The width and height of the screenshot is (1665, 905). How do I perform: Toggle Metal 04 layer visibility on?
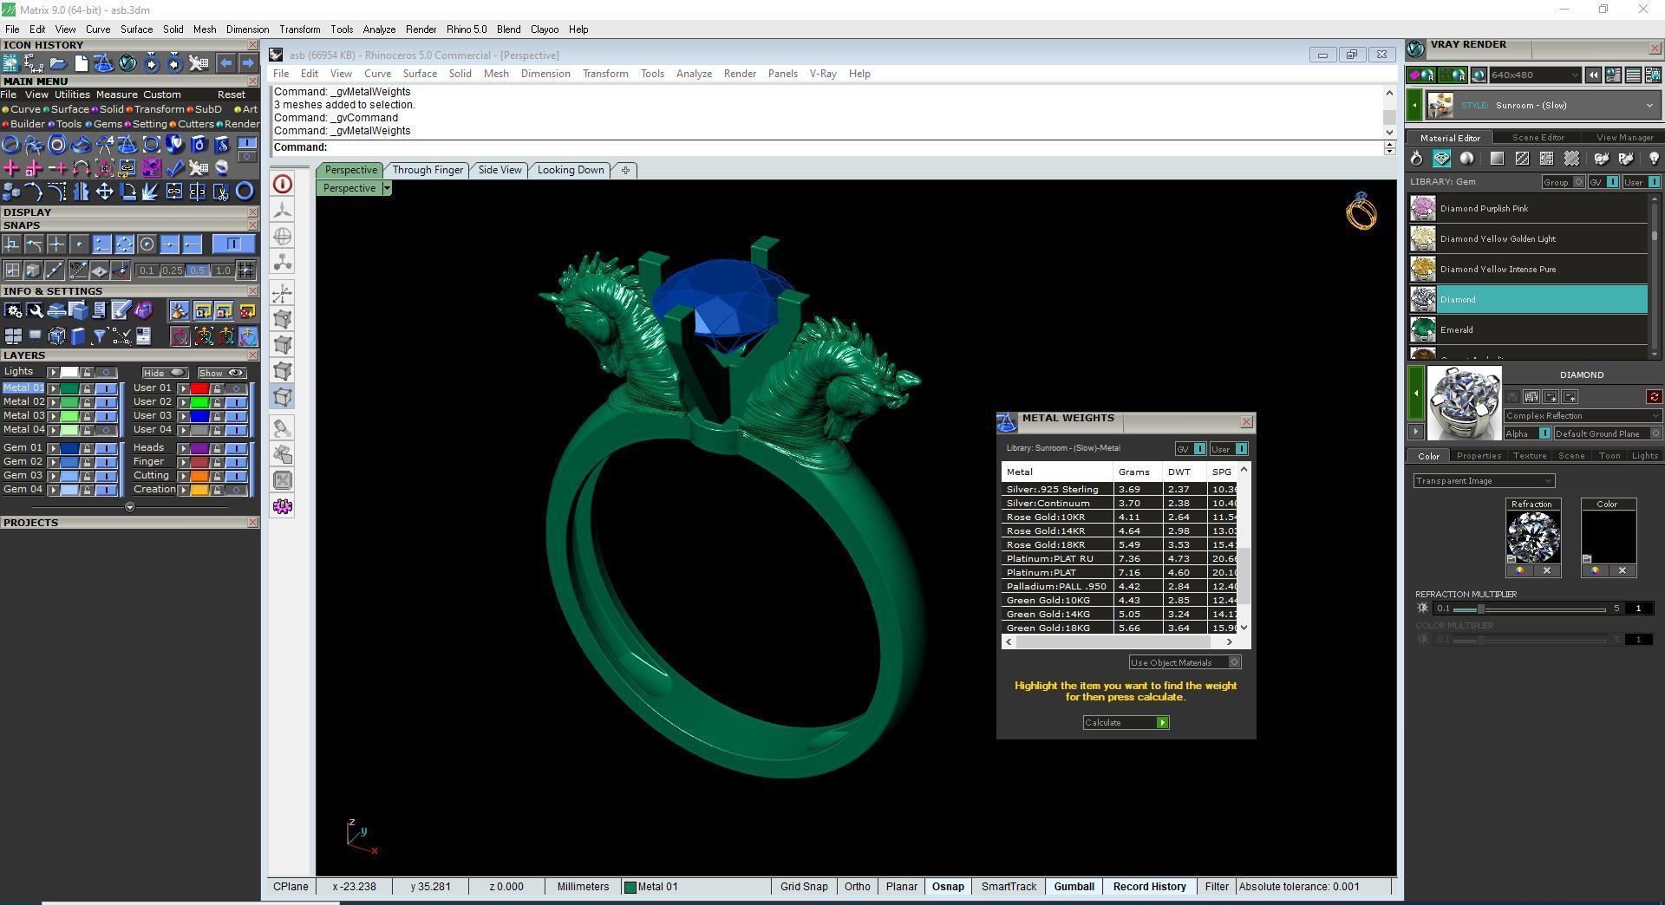(x=107, y=430)
